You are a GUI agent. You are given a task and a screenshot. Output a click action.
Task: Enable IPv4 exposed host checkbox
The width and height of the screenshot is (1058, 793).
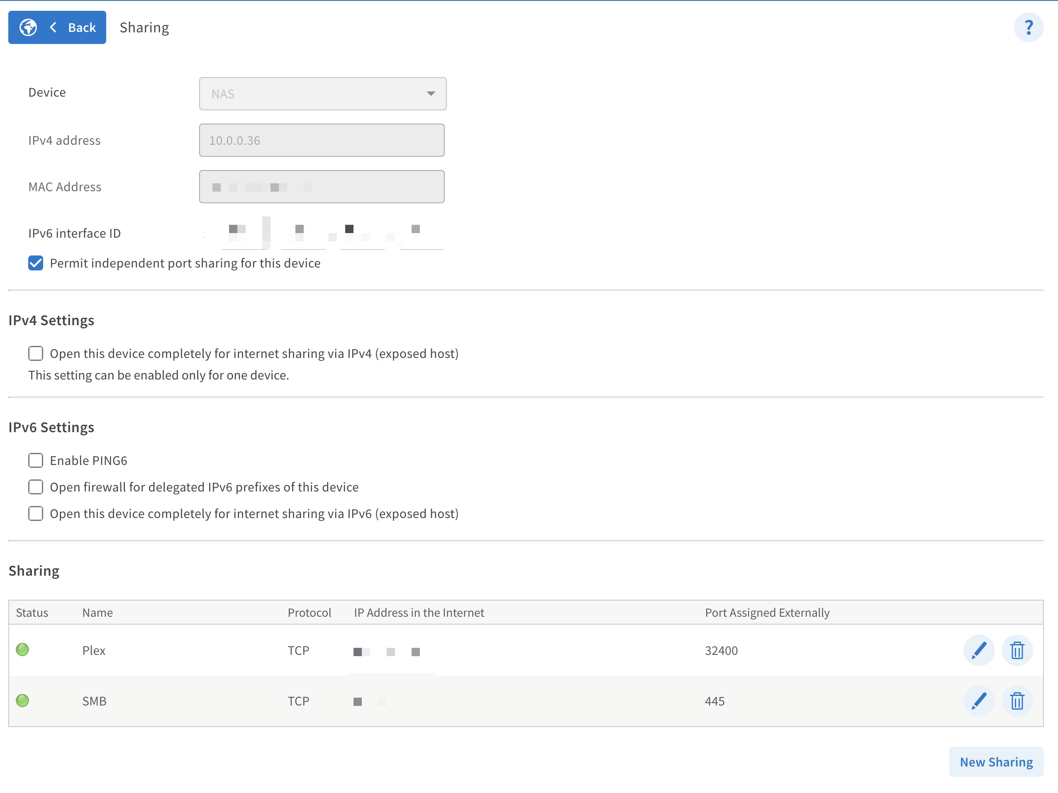pyautogui.click(x=36, y=353)
